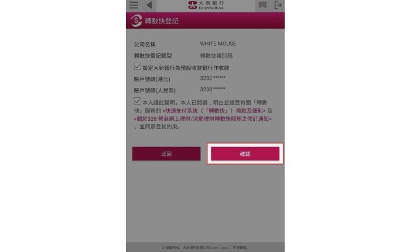Image resolution: width=410 pixels, height=252 pixels.
Task: Click the 轉數快識別碼 registration type value
Action: pos(216,56)
